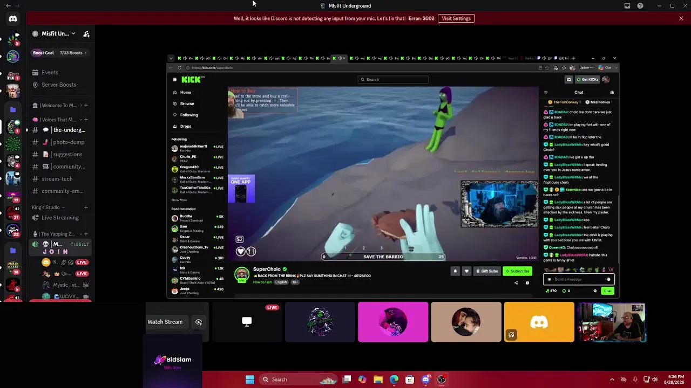The height and width of the screenshot is (388, 691).
Task: Open the Kick hamburger menu
Action: (174, 79)
